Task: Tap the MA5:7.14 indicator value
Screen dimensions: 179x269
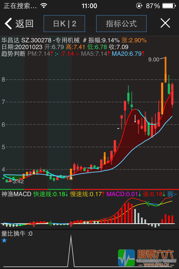Action: coord(96,54)
